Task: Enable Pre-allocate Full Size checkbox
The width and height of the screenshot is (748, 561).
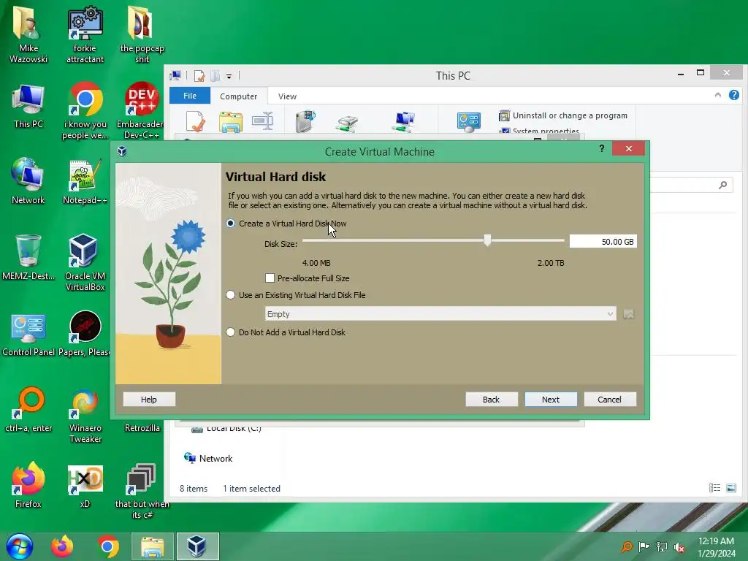Action: (x=270, y=278)
